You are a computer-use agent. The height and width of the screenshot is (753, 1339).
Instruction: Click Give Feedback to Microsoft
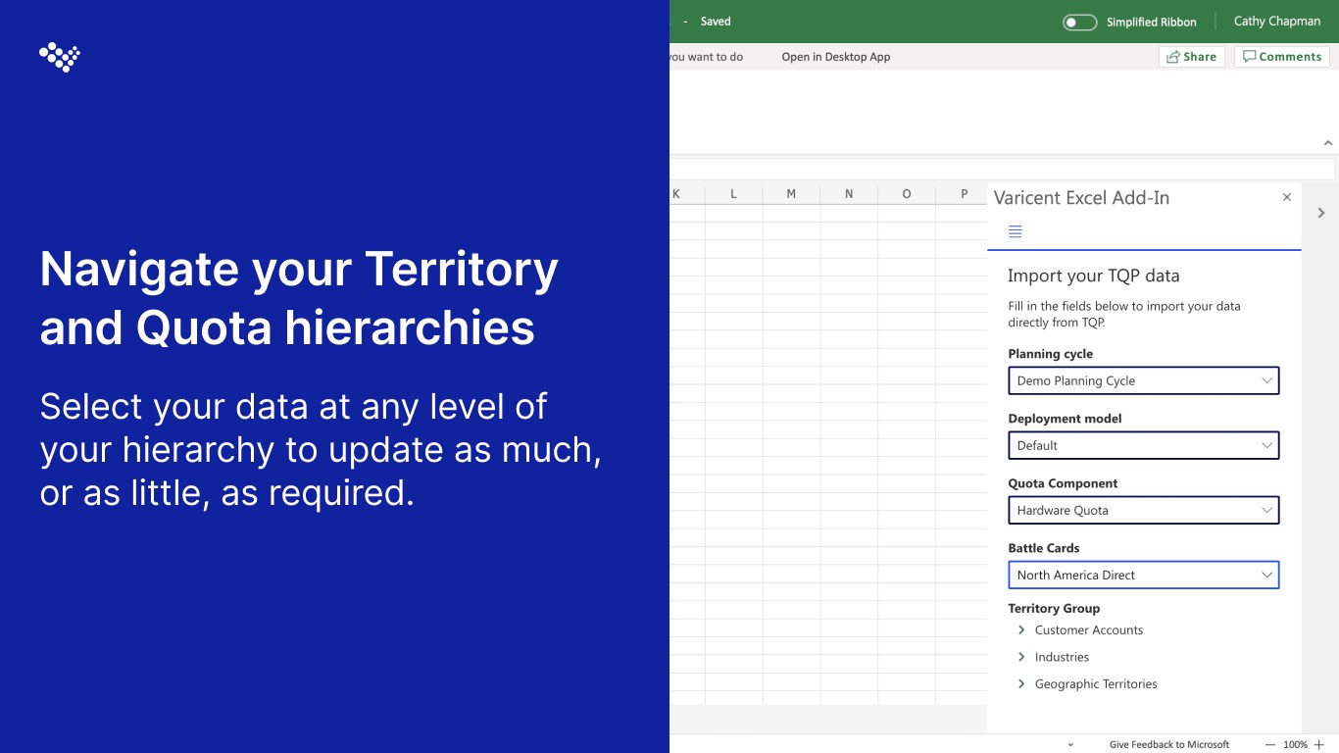1169,744
